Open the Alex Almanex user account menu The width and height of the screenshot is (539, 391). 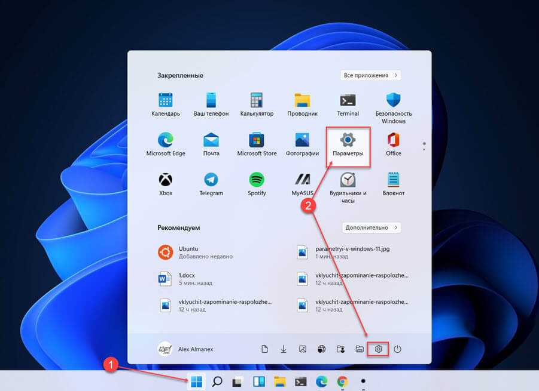tap(185, 349)
